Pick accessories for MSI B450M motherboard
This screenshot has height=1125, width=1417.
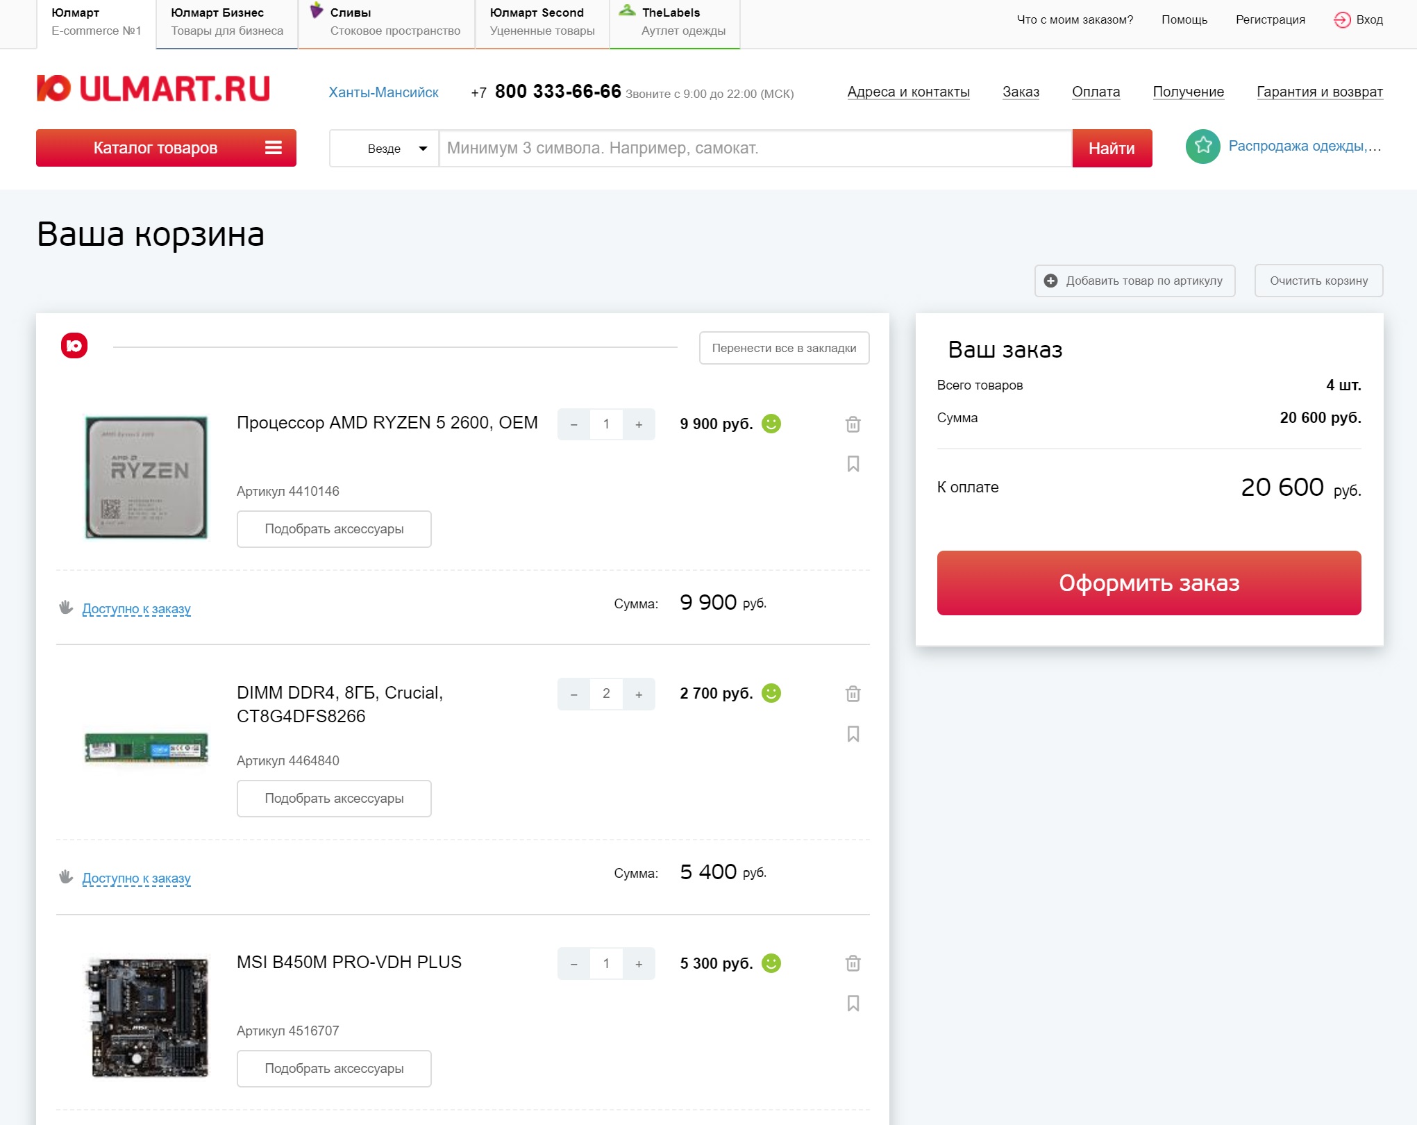pos(334,1069)
